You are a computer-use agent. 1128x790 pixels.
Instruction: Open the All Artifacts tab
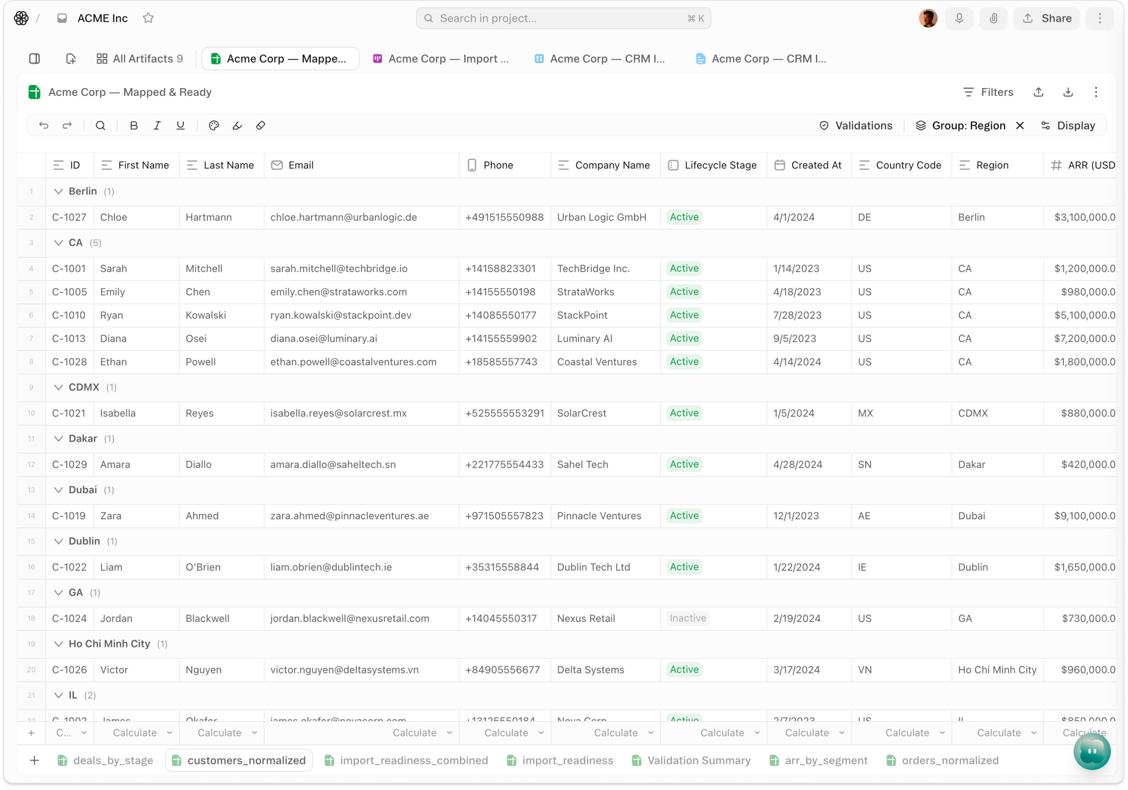click(140, 59)
